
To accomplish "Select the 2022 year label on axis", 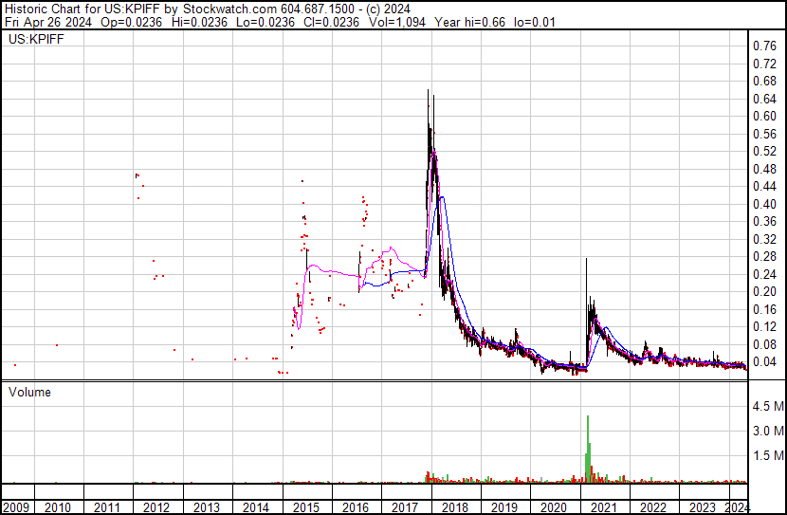I will (x=653, y=507).
